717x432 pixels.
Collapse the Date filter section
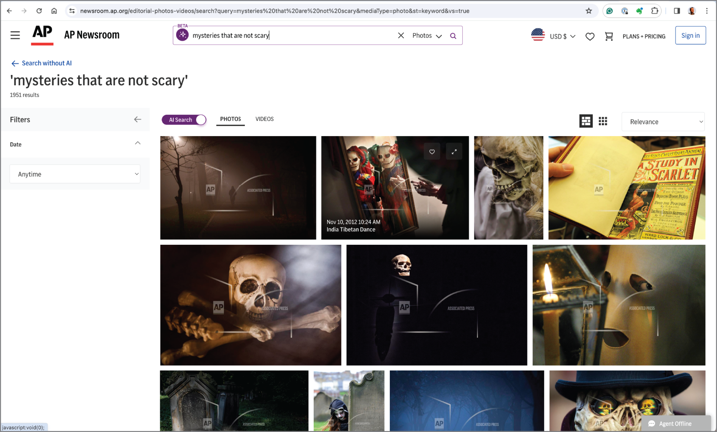point(138,143)
